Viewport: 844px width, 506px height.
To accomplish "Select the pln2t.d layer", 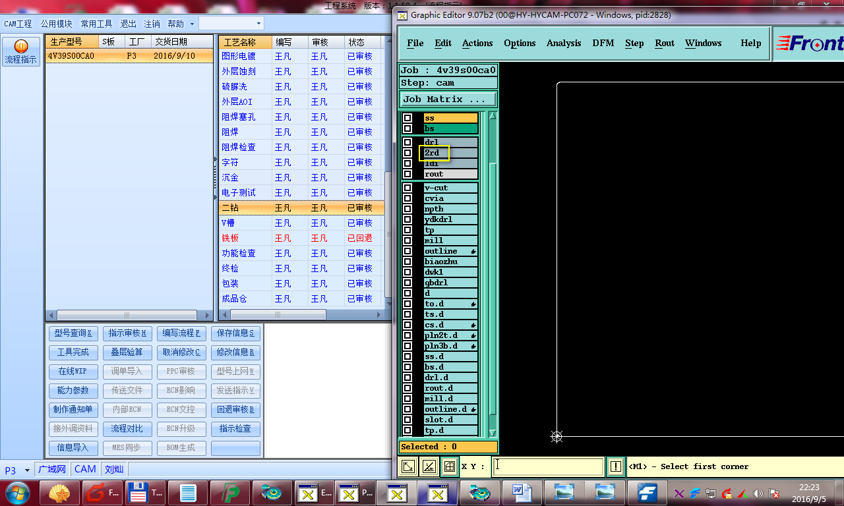I will point(450,335).
